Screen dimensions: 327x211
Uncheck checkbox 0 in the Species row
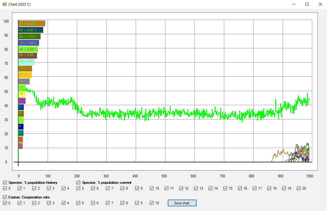pyautogui.click(x=5, y=188)
